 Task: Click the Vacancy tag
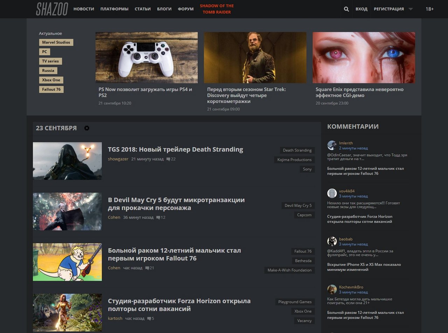(304, 321)
